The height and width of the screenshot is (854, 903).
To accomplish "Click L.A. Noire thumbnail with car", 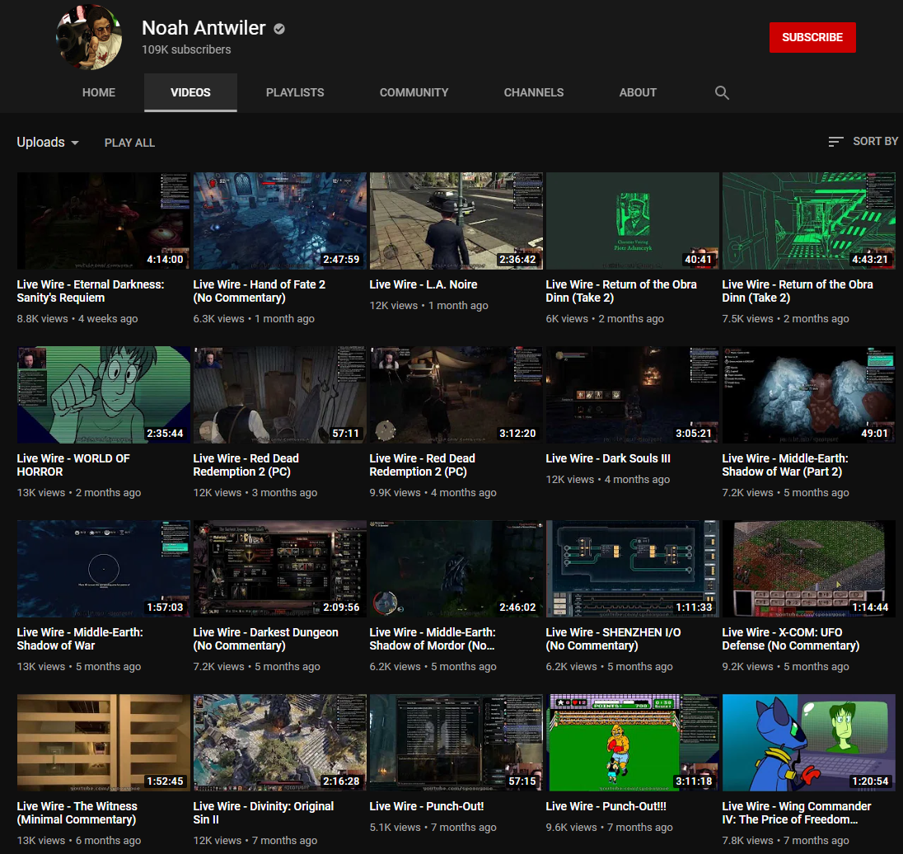I will click(x=456, y=221).
